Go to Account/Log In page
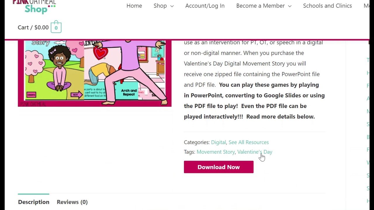Viewport: 374px width, 210px height. [205, 6]
